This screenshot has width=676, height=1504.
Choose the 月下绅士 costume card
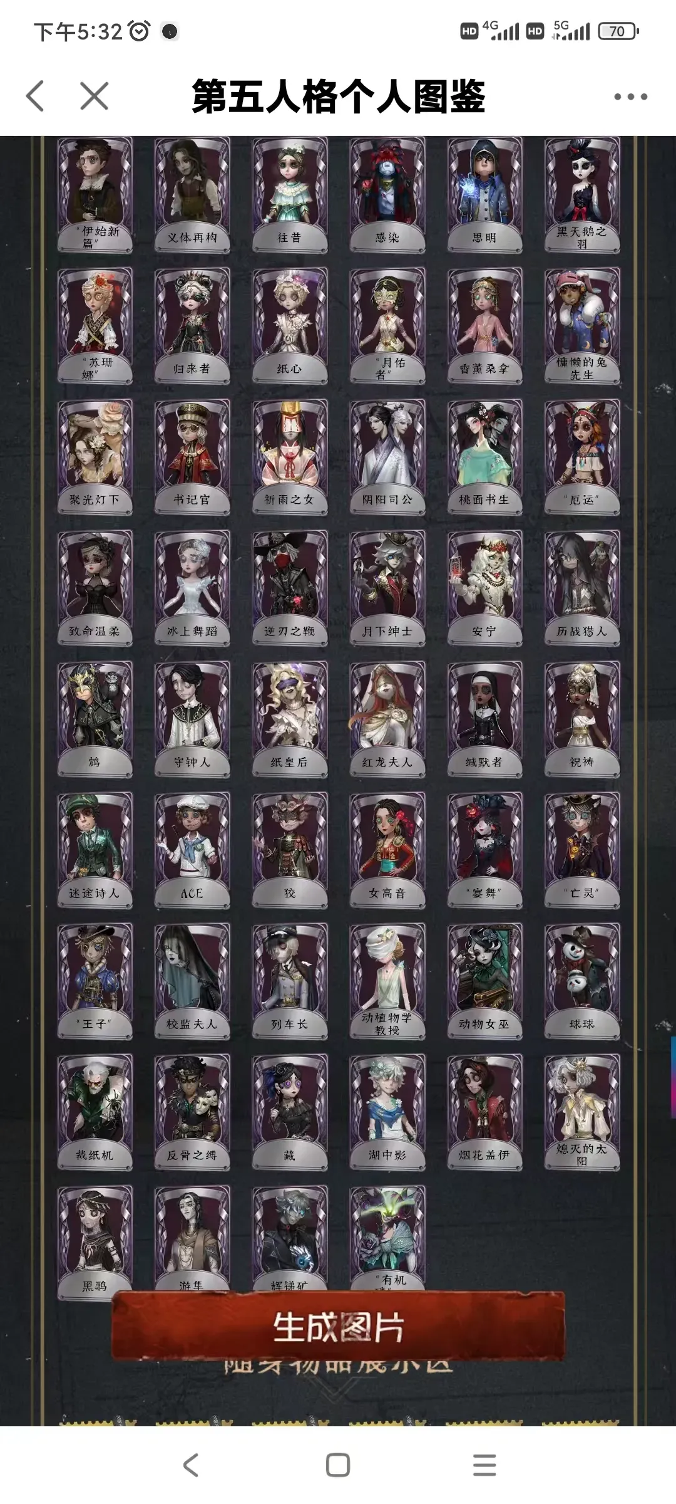tap(387, 588)
